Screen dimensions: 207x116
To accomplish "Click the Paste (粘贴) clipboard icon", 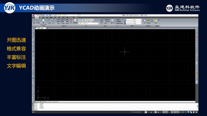I will pyautogui.click(x=156, y=21).
